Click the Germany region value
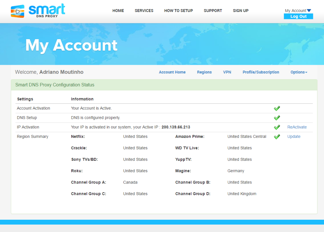The width and height of the screenshot is (324, 232). (x=236, y=171)
